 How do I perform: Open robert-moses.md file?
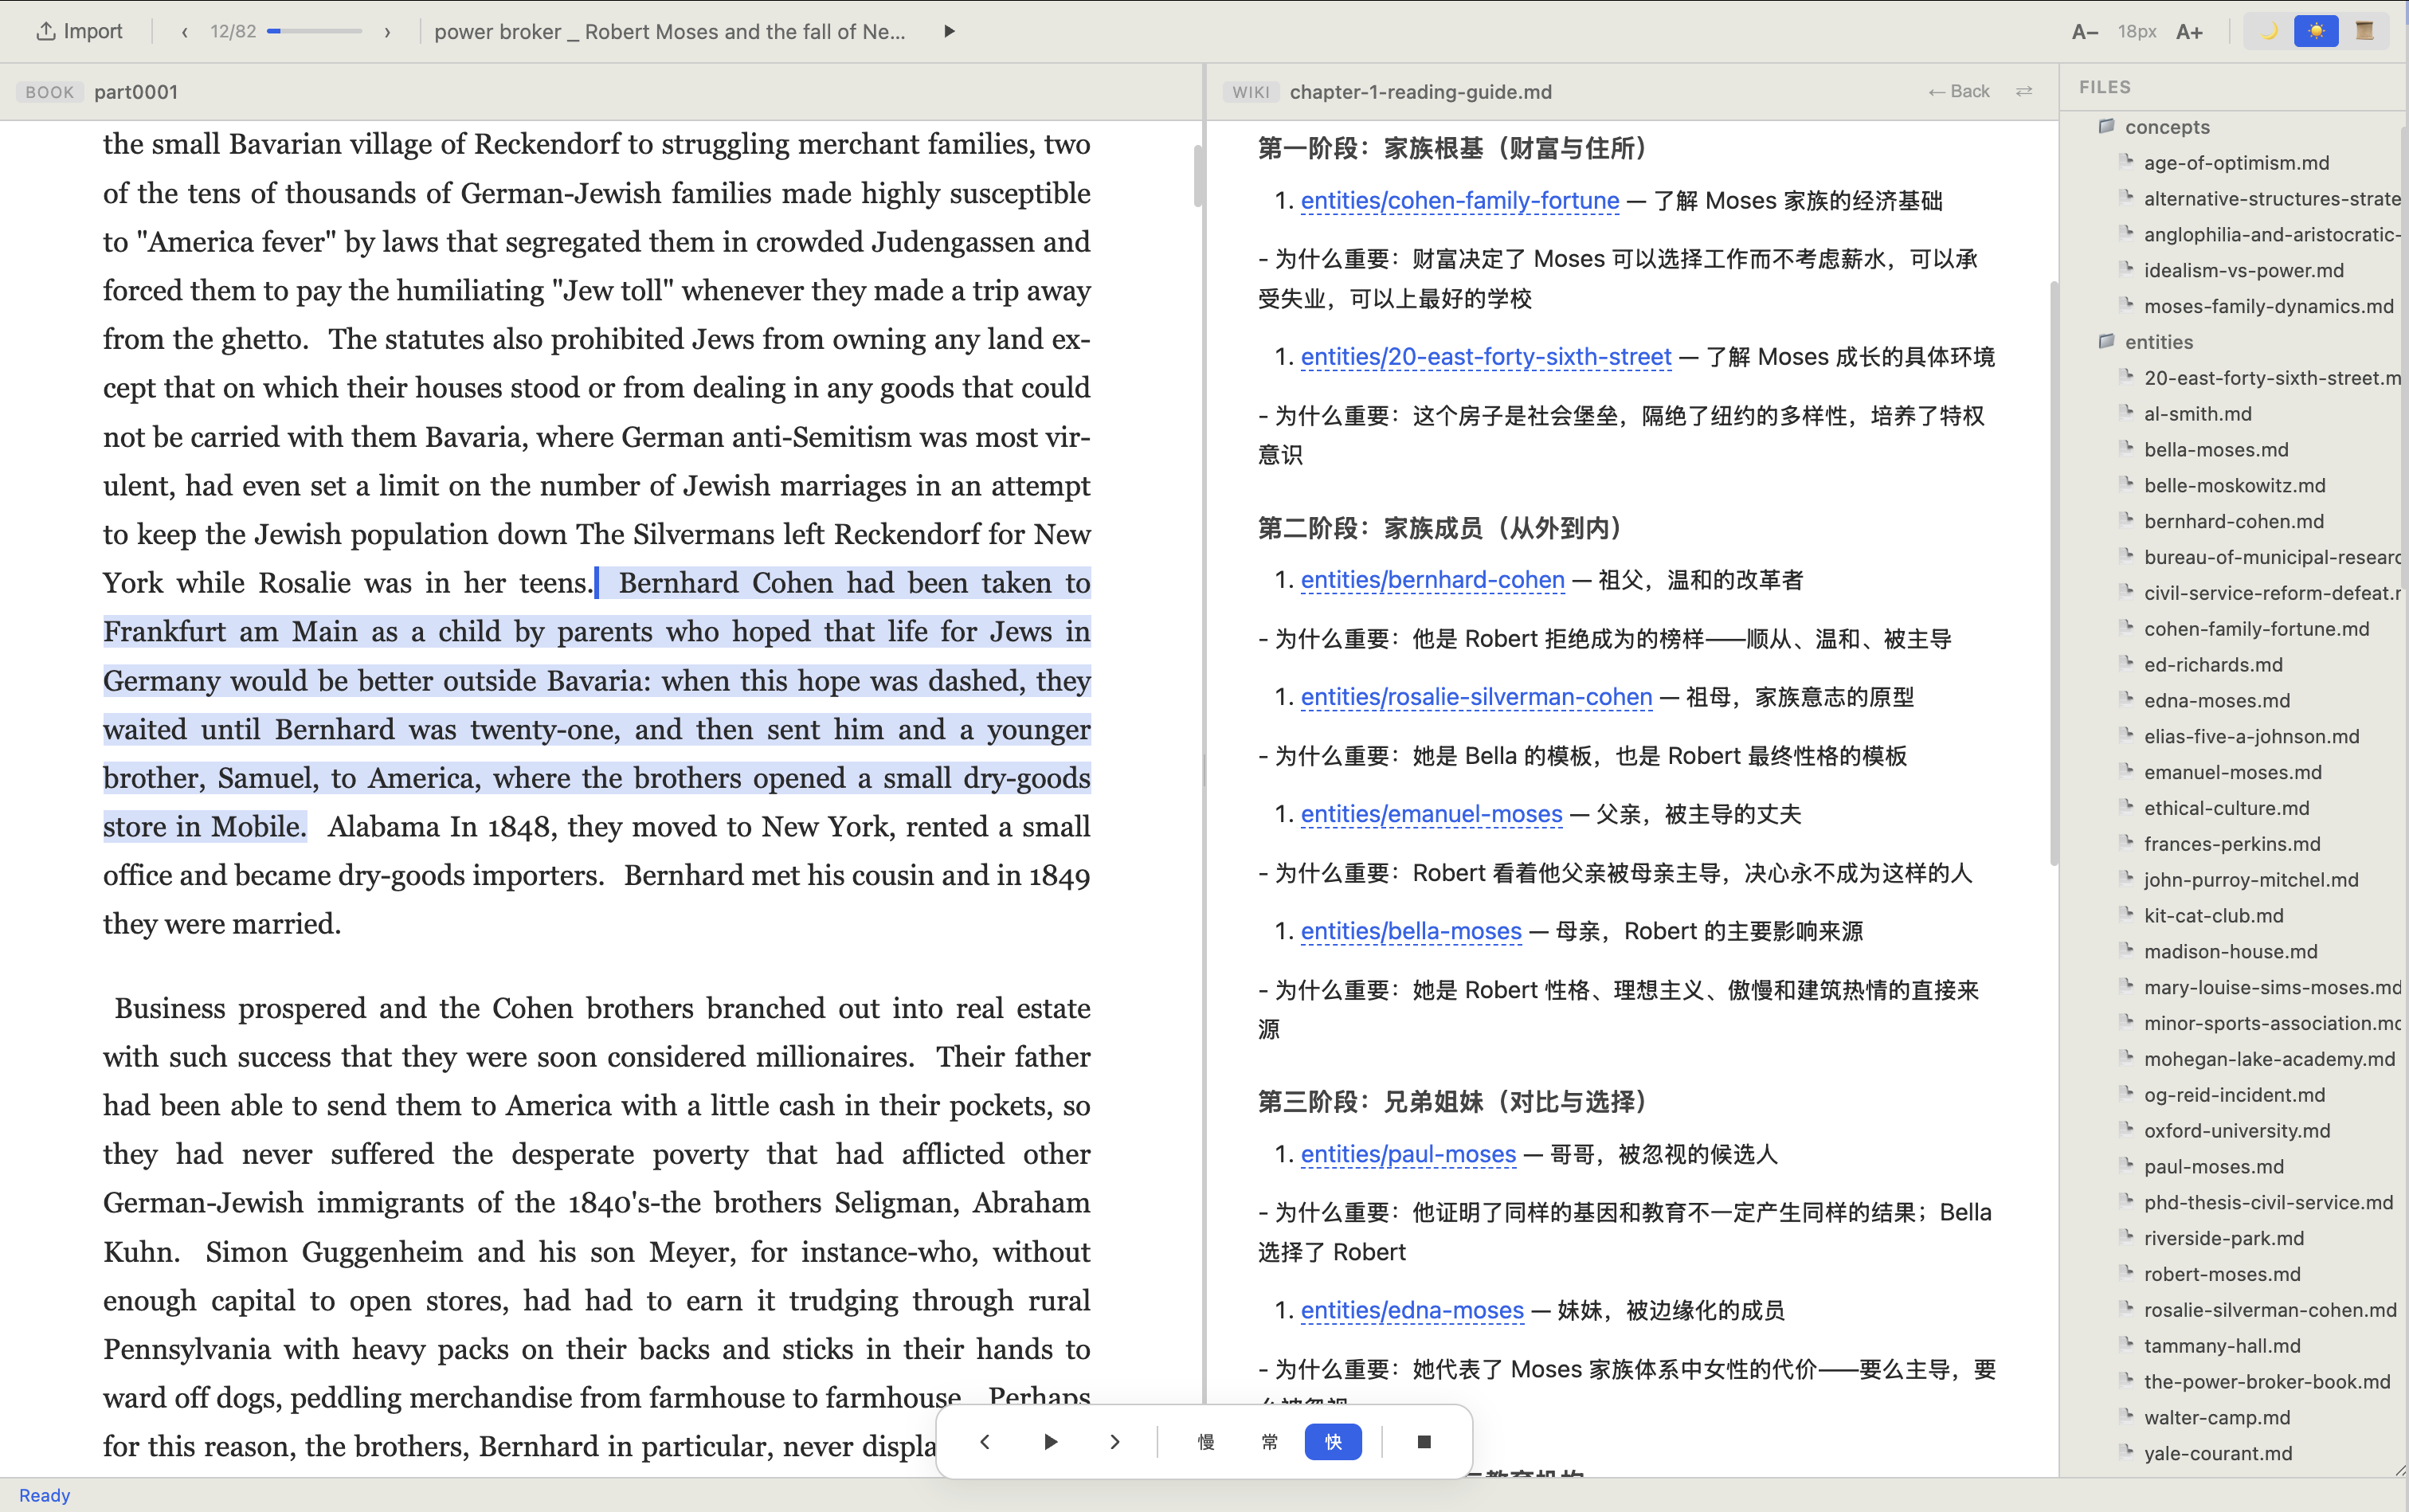2222,1274
